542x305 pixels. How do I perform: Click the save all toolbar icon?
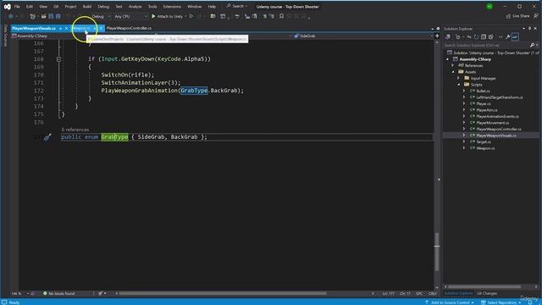pos(58,16)
